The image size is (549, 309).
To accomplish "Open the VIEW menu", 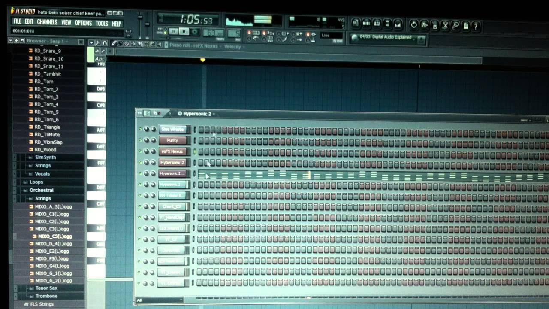I will (x=66, y=23).
